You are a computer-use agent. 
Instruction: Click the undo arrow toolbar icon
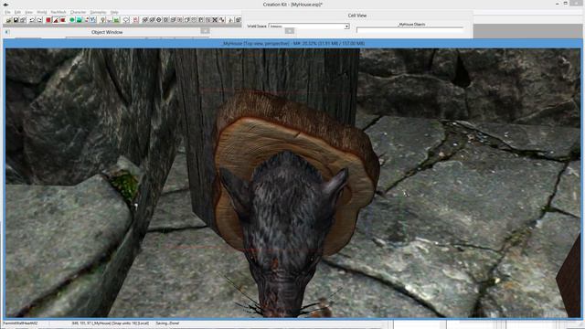pyautogui.click(x=32, y=20)
